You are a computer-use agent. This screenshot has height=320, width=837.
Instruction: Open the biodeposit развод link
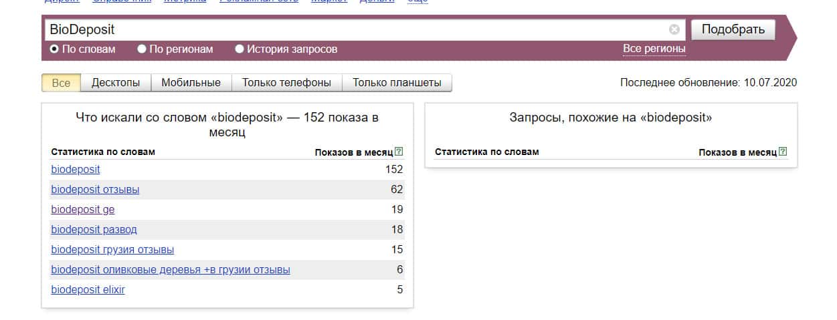pyautogui.click(x=94, y=230)
